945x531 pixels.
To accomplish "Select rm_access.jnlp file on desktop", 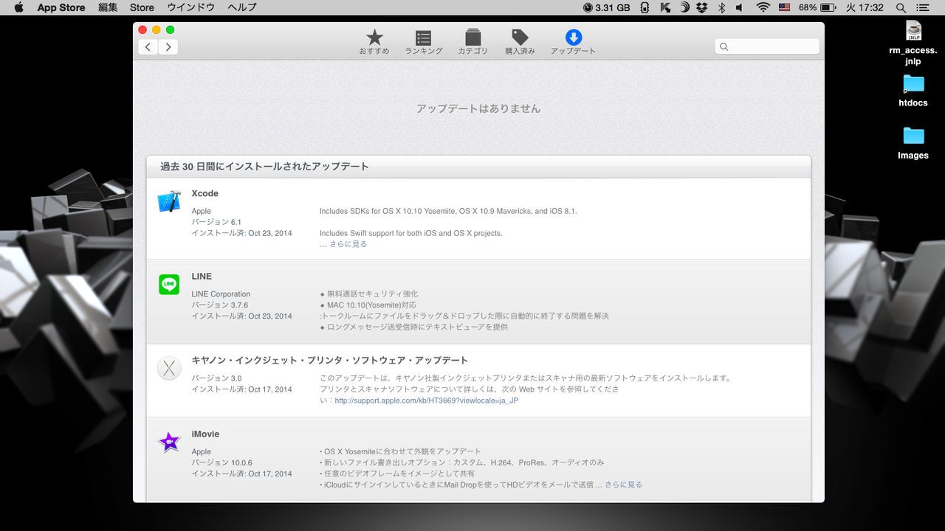I will pyautogui.click(x=913, y=43).
